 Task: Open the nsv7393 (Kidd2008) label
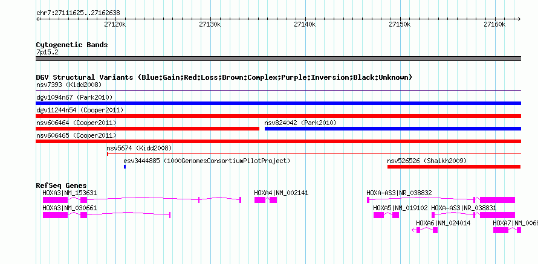[x=69, y=85]
